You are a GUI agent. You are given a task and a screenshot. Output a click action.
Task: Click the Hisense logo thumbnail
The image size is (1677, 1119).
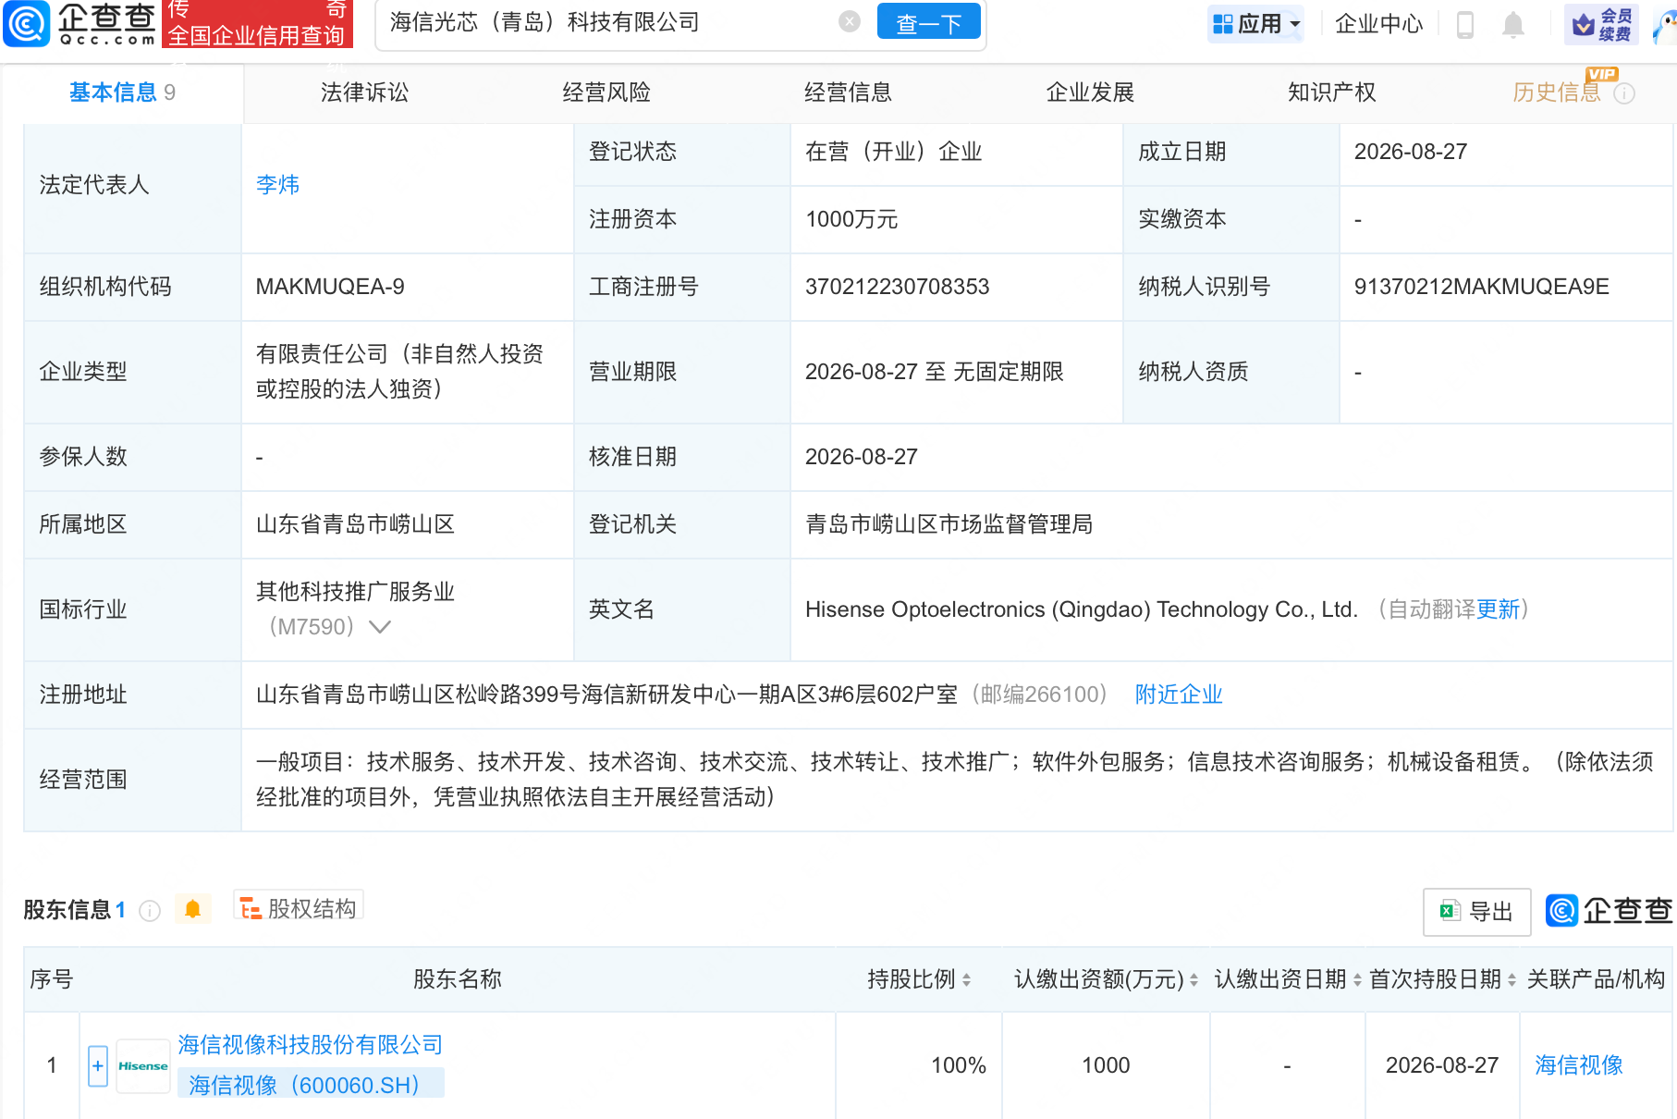[x=142, y=1065]
